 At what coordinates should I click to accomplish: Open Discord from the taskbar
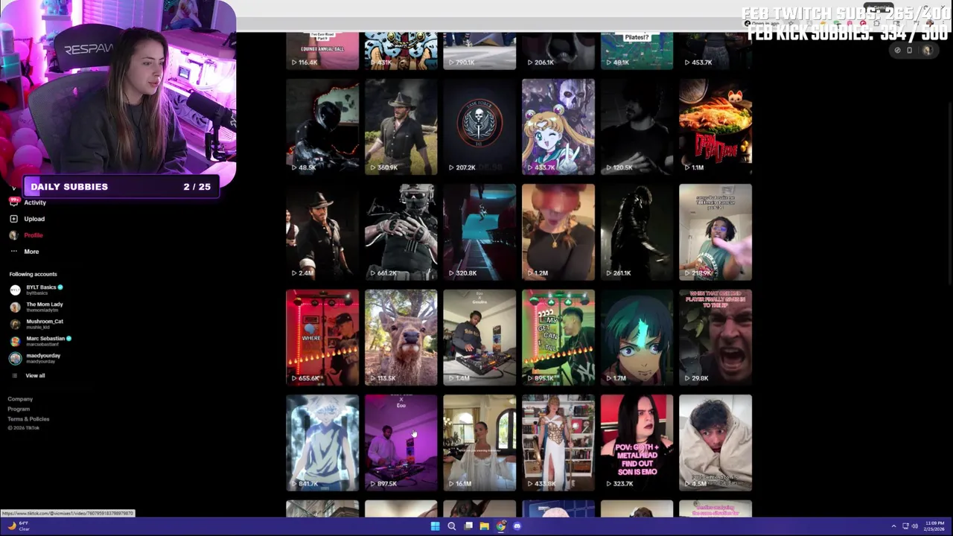517,526
